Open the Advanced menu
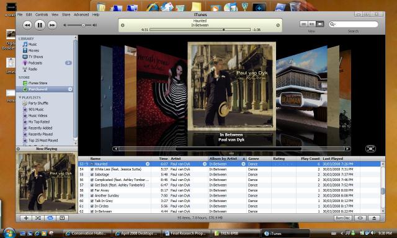 pyautogui.click(x=81, y=15)
